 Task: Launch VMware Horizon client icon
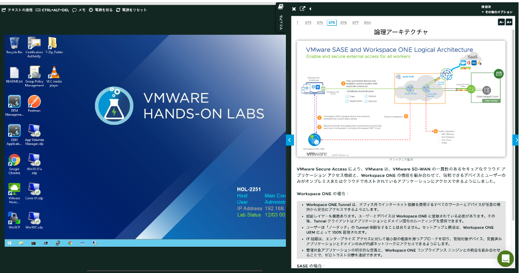[x=14, y=193]
